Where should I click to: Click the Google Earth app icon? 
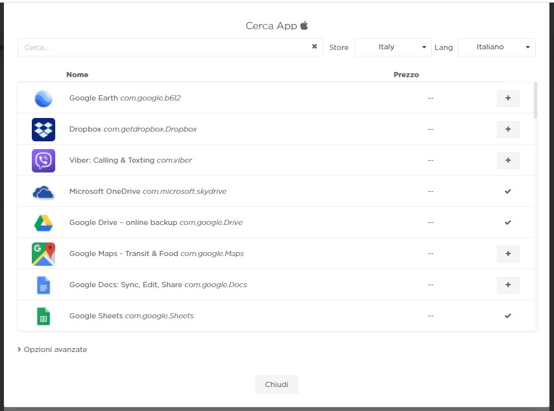[44, 99]
